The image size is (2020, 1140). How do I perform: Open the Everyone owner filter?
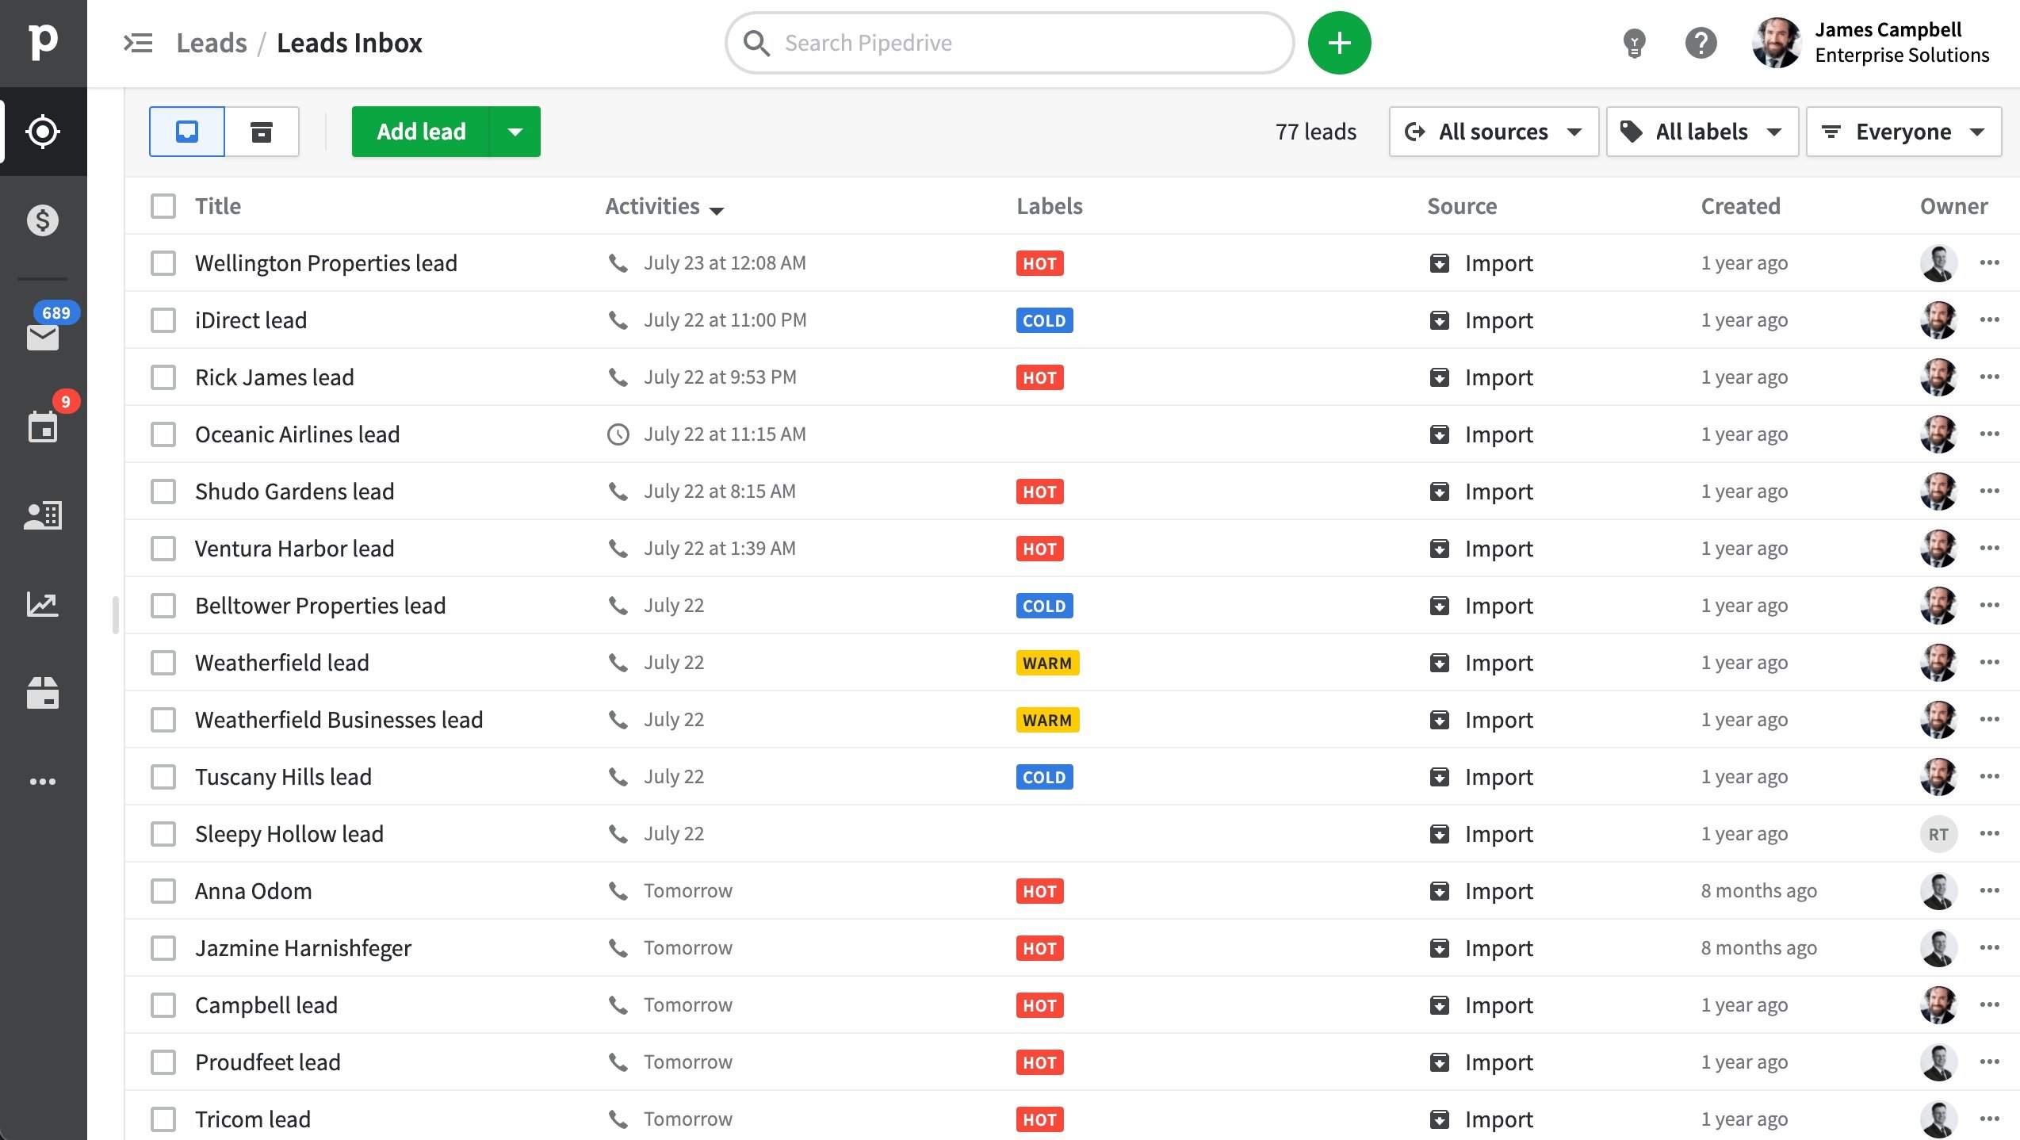point(1903,131)
